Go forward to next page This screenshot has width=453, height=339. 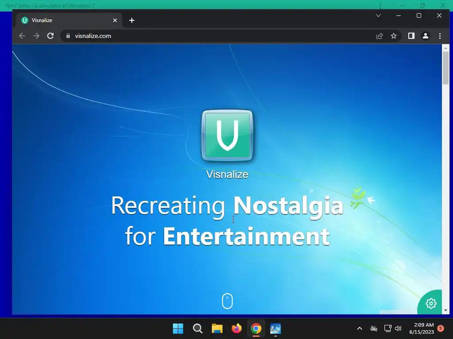click(36, 36)
